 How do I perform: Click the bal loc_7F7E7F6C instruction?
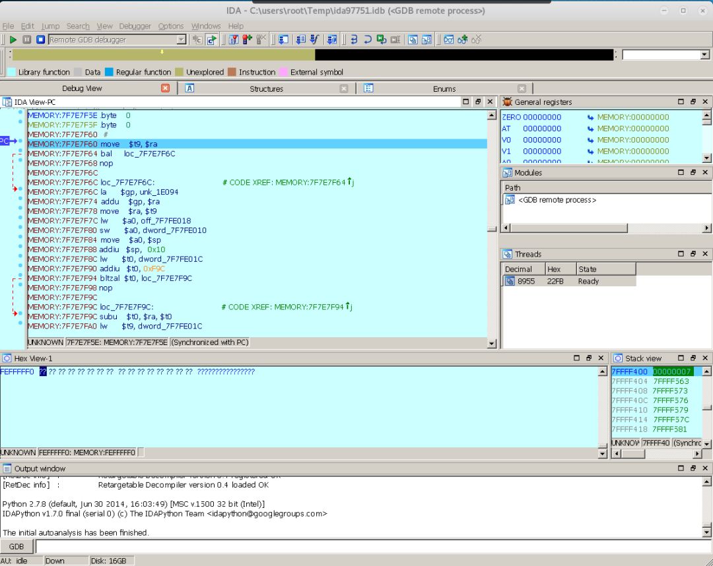(x=138, y=154)
